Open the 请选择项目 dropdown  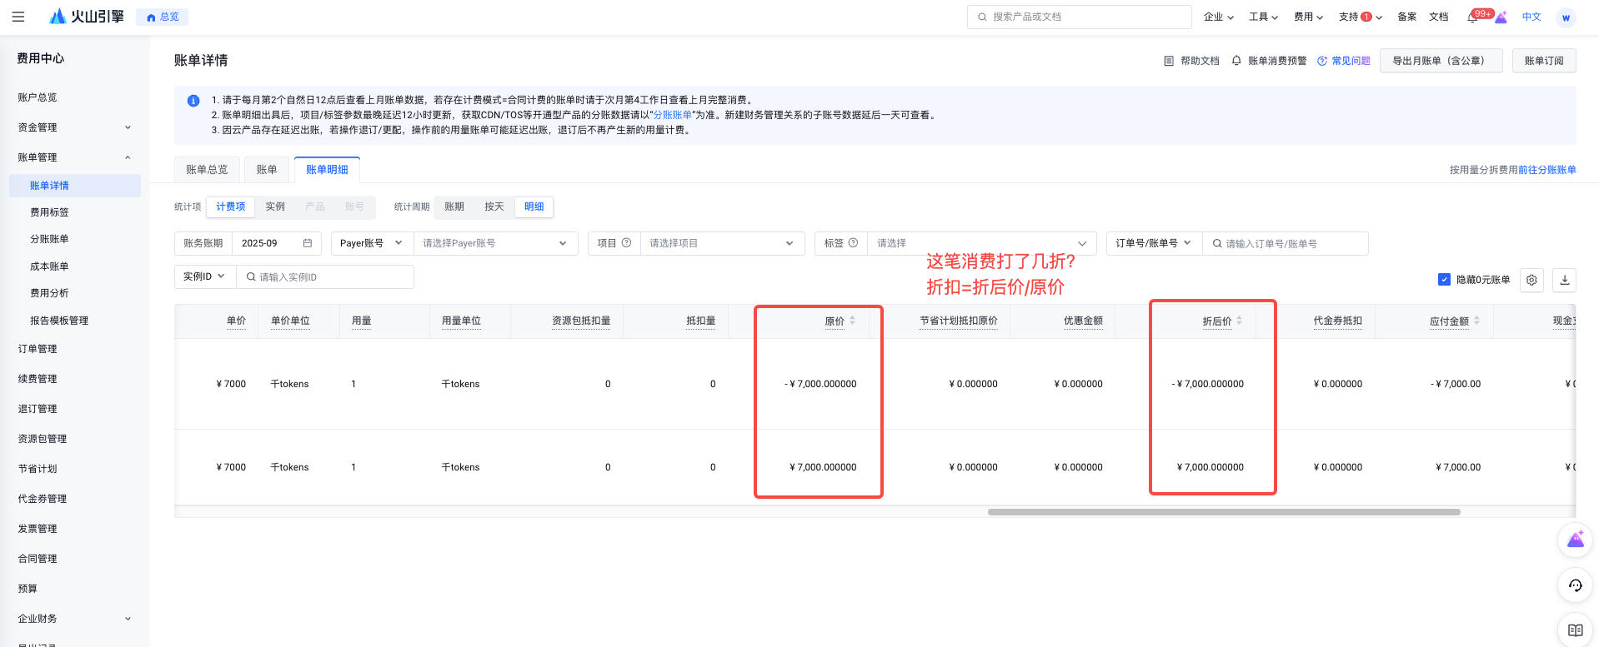click(722, 243)
